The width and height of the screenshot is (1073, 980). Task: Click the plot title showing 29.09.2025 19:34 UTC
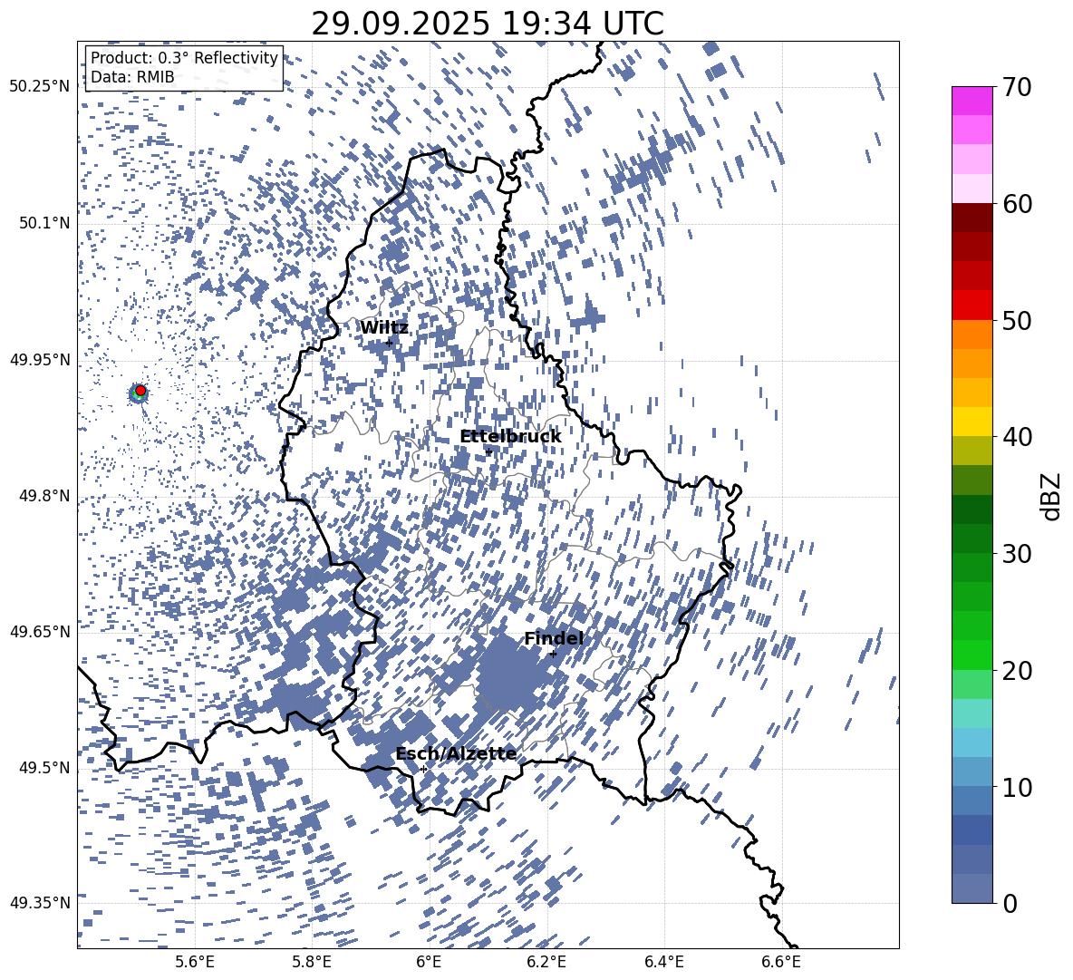coord(488,24)
